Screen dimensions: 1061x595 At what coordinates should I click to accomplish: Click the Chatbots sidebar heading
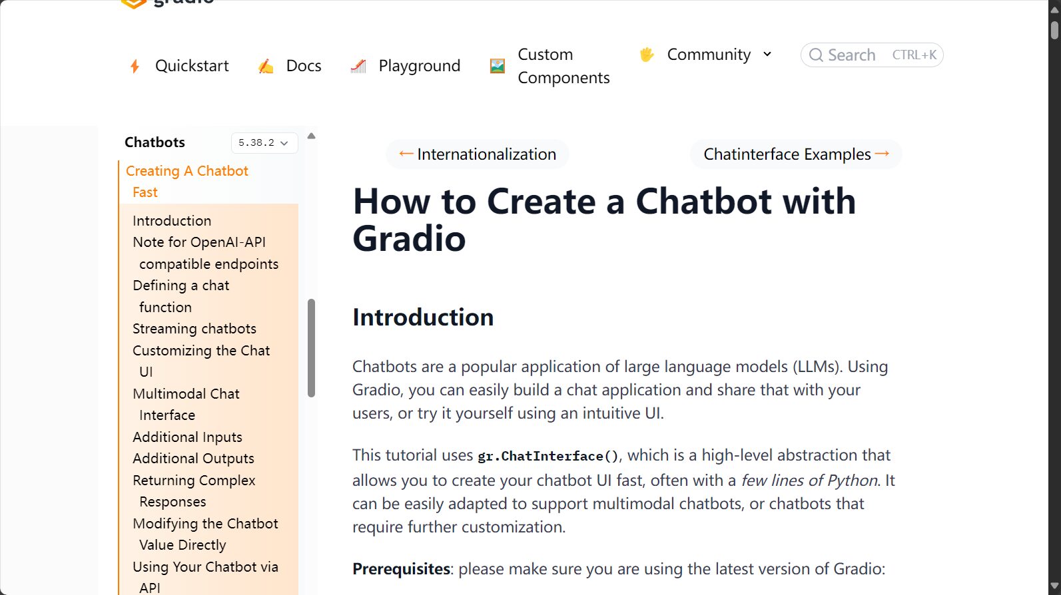(155, 142)
